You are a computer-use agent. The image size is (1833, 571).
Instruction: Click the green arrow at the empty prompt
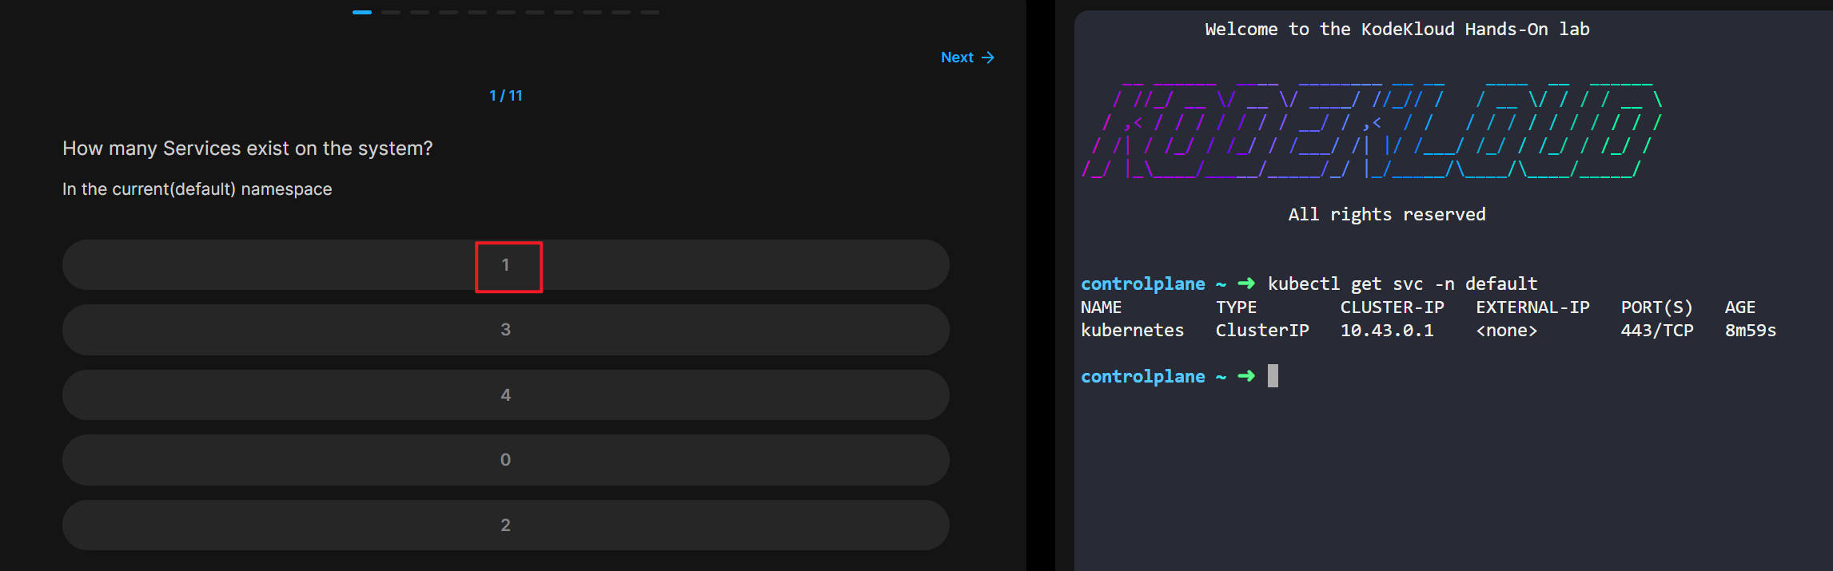click(1246, 376)
